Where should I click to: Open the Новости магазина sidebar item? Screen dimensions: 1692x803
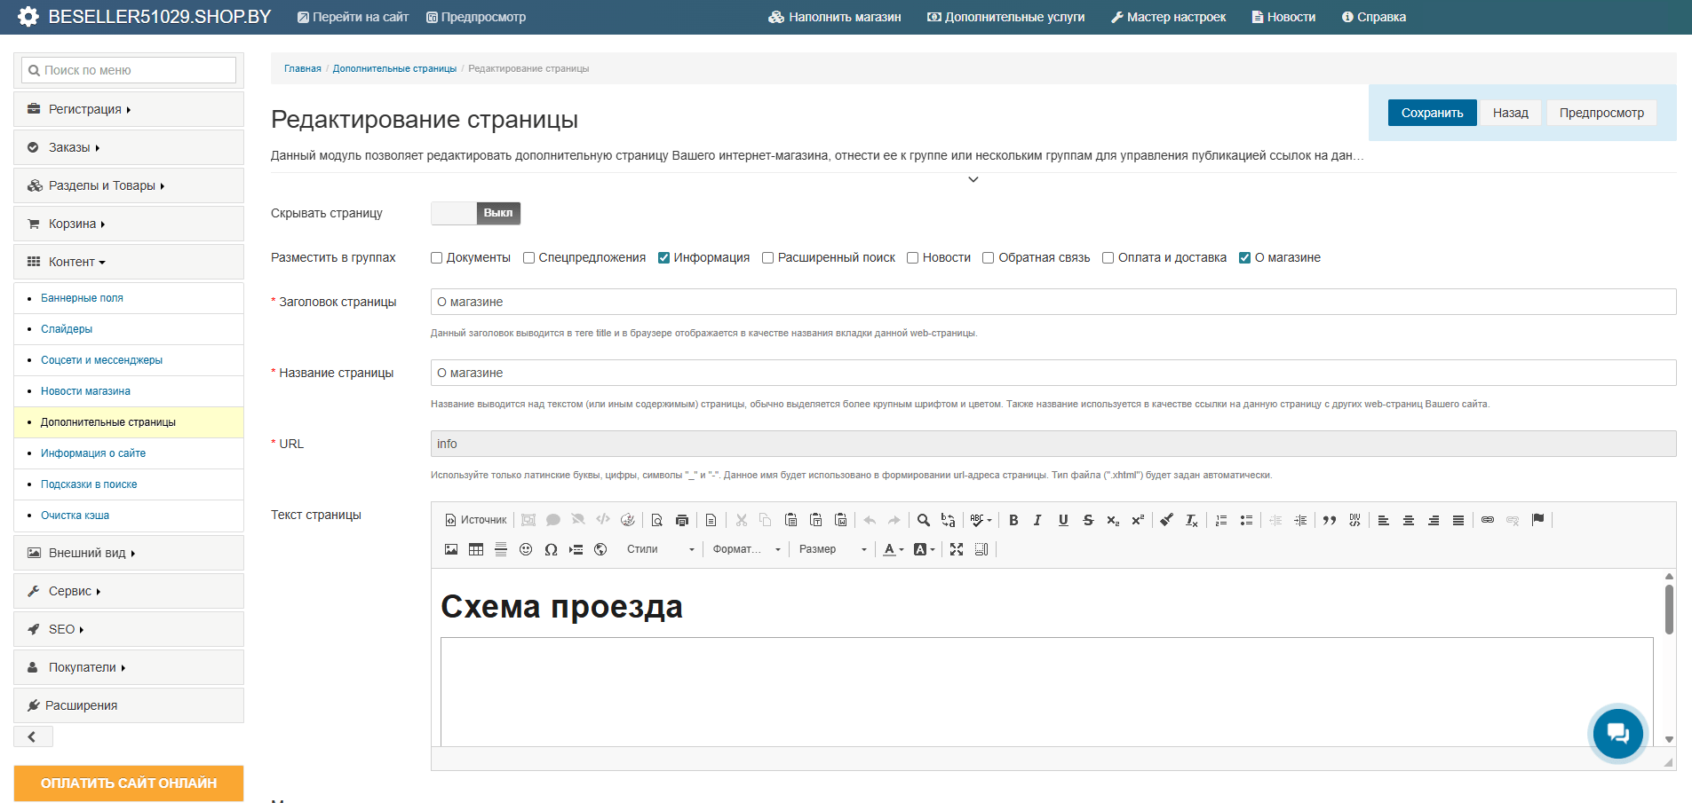[x=85, y=390]
